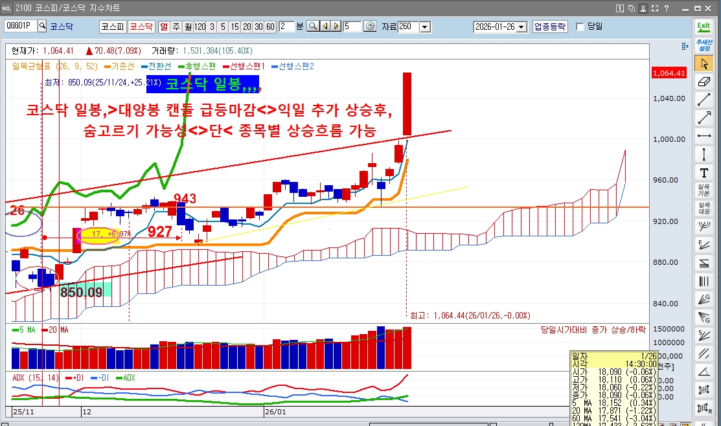Expand the 자료 260 count dropdown

[x=426, y=27]
